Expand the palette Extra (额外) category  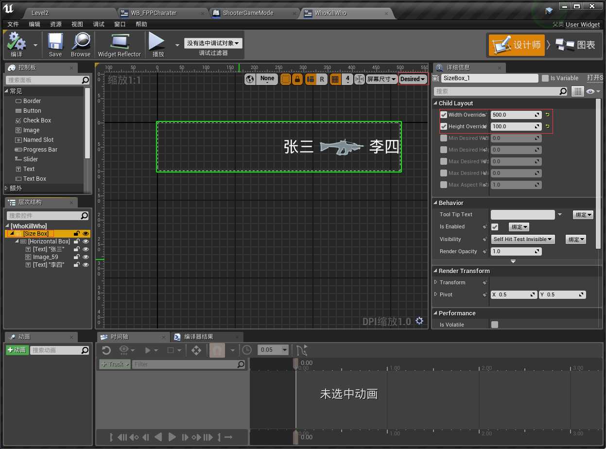click(x=7, y=188)
